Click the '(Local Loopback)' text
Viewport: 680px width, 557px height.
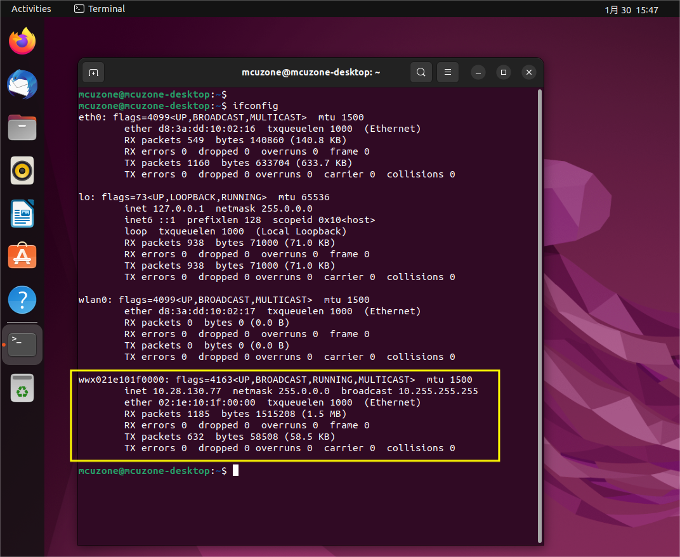coord(301,231)
